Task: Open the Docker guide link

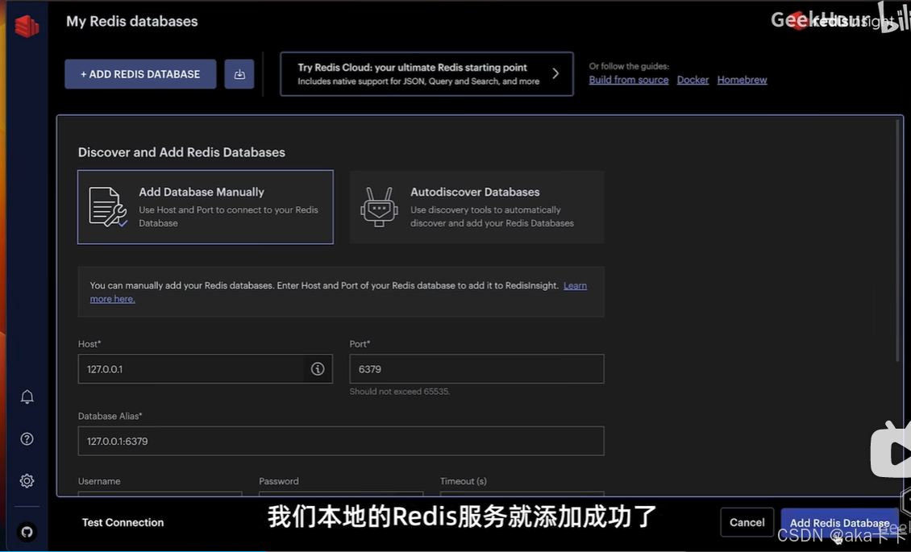Action: 693,80
